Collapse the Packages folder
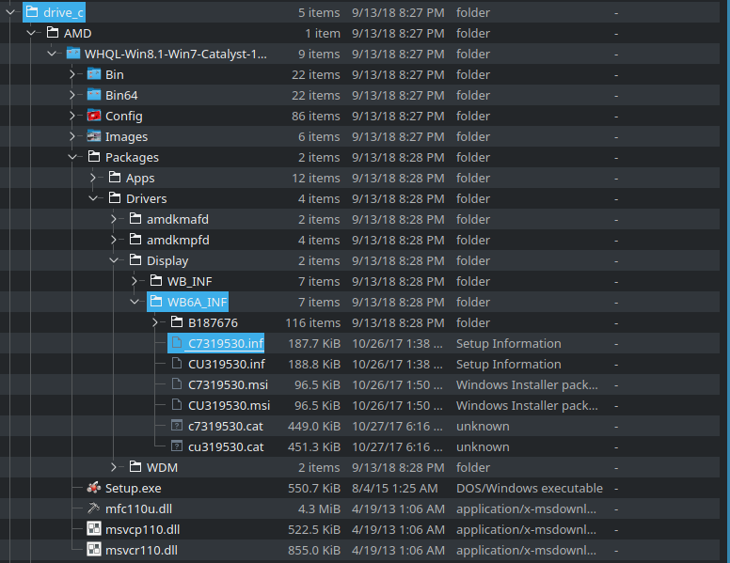The height and width of the screenshot is (563, 730). tap(72, 157)
